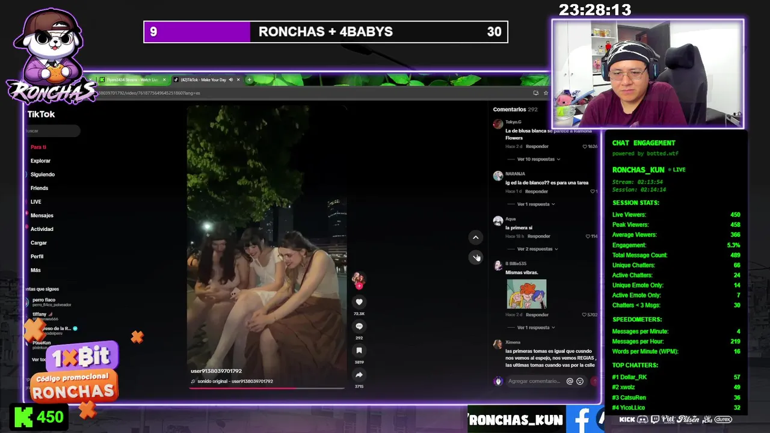
Task: Seek along the video progress bar
Action: [266, 388]
